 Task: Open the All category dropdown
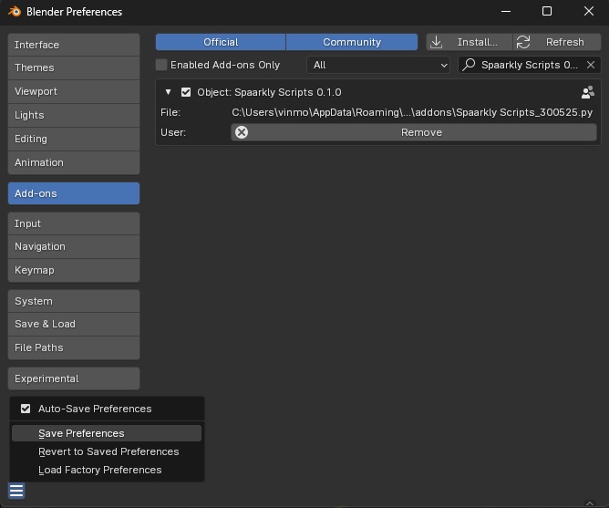click(x=378, y=65)
